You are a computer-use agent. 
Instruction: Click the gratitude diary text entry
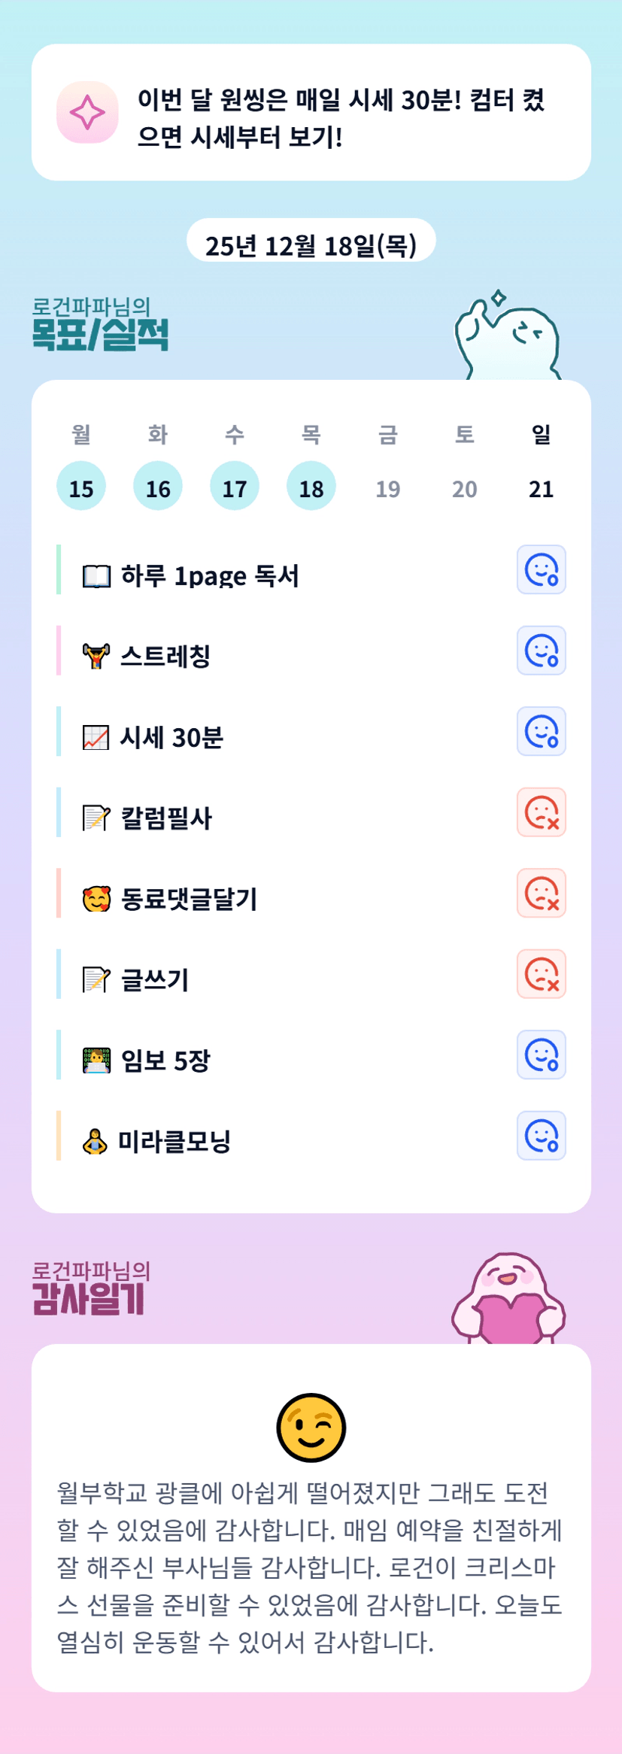[311, 1567]
